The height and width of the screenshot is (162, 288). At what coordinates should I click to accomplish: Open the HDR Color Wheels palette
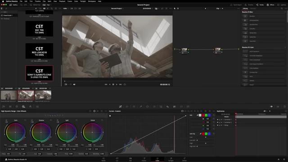[23, 107]
